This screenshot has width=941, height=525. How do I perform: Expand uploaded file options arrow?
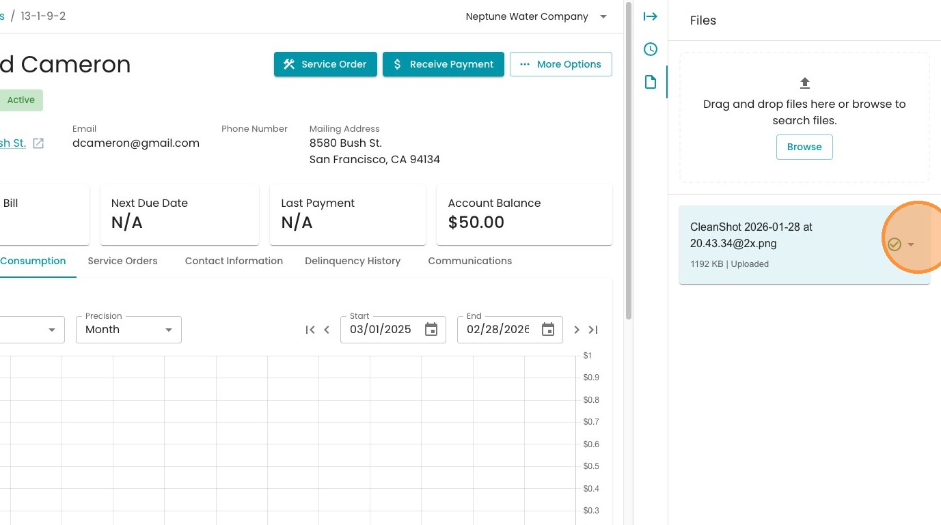[x=911, y=244]
